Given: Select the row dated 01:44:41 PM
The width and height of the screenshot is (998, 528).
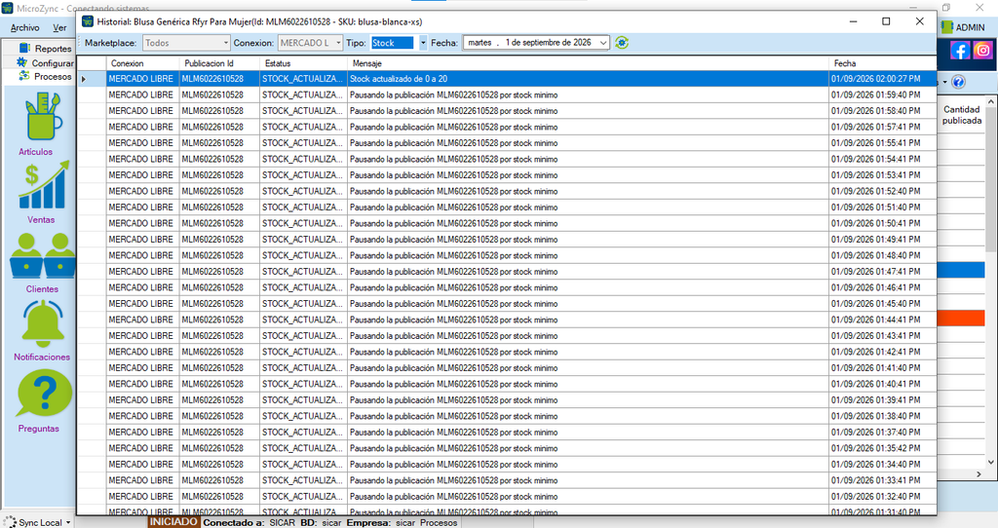Looking at the screenshot, I should tap(507, 320).
